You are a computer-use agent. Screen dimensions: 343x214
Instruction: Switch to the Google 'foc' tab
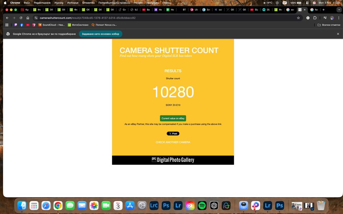(314, 10)
